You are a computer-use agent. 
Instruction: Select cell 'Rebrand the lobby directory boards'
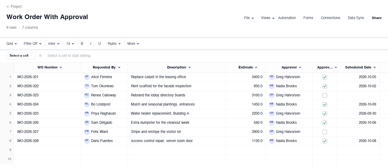click(x=177, y=95)
